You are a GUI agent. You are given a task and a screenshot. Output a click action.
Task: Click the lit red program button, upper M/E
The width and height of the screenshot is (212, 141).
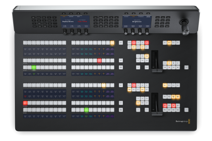tap(99, 60)
